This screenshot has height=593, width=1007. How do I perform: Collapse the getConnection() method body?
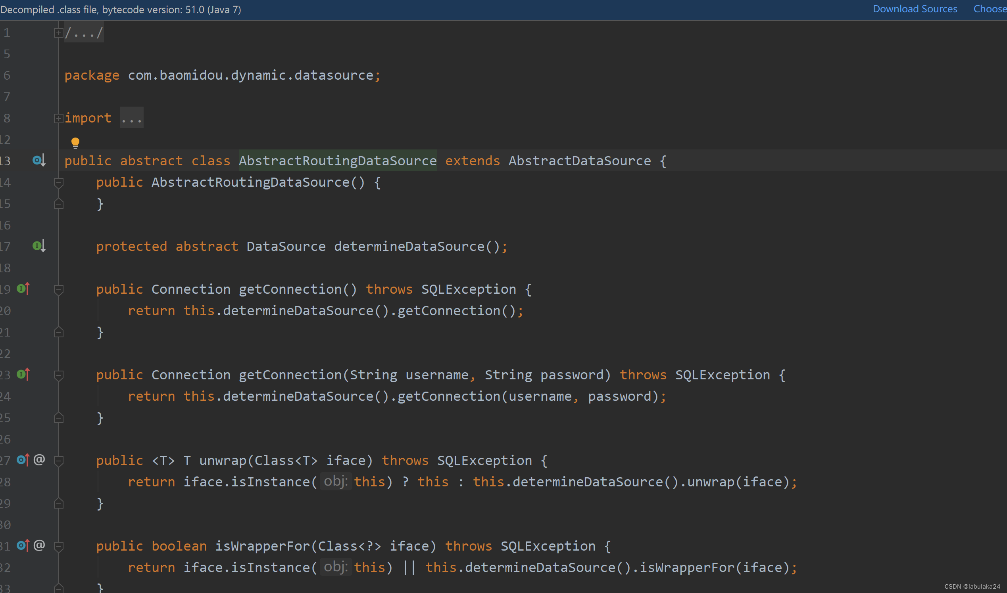click(58, 289)
